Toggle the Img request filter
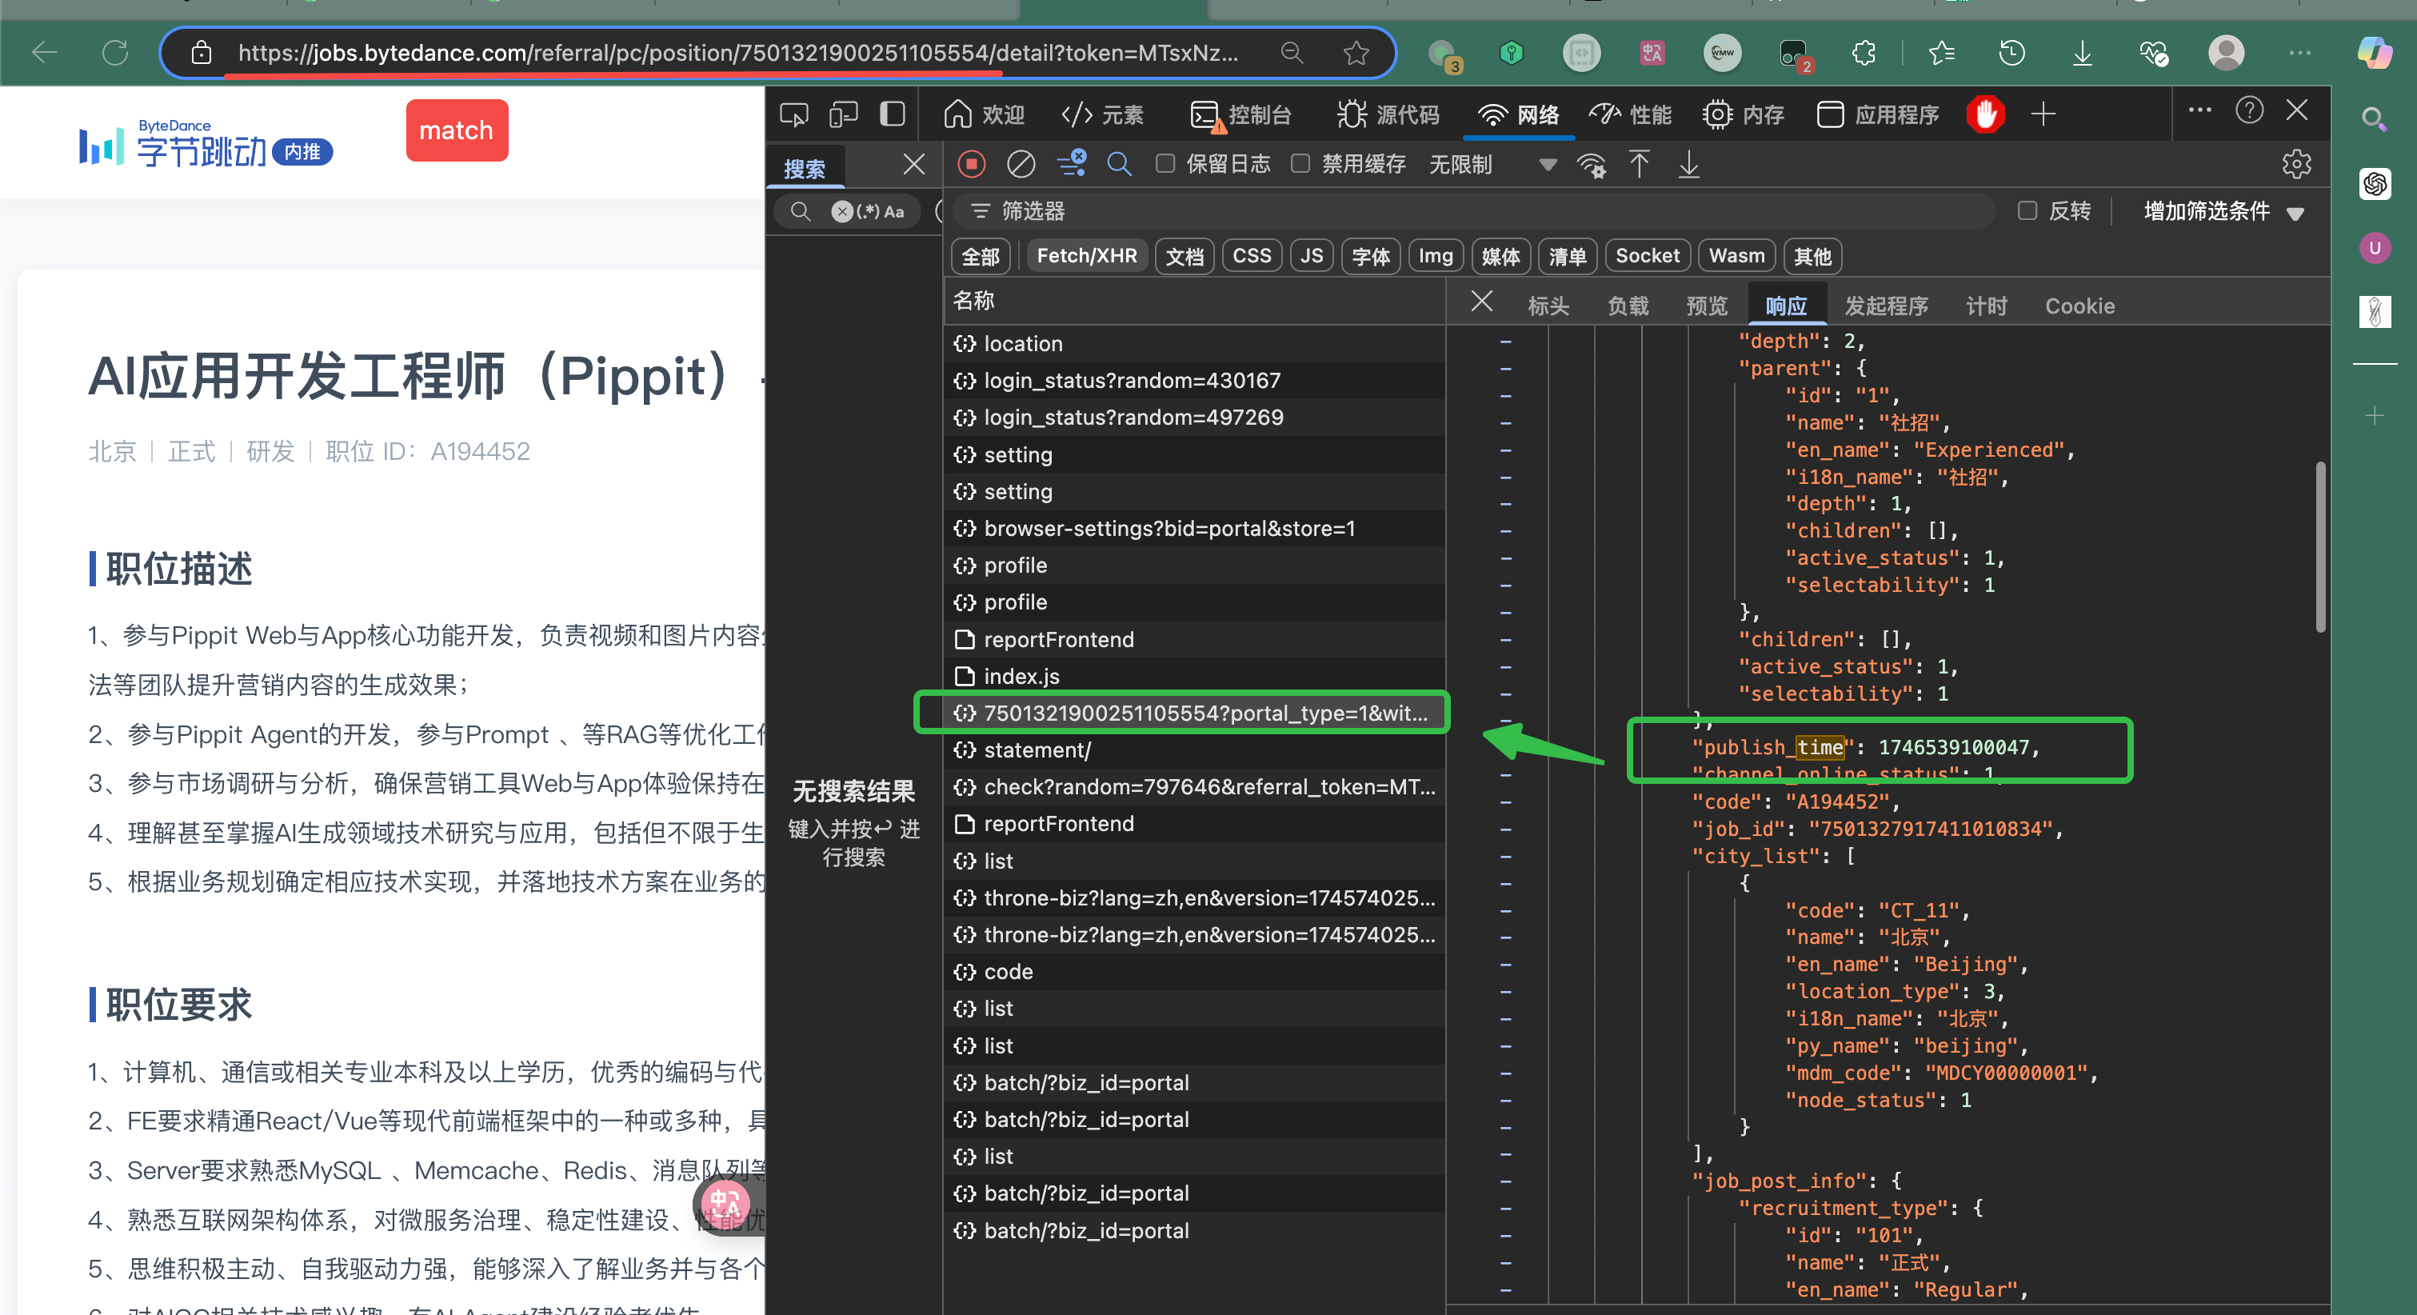This screenshot has width=2417, height=1315. click(x=1436, y=255)
